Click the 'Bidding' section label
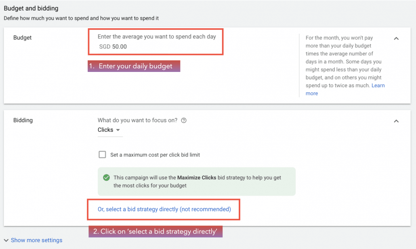This screenshot has width=416, height=249. (23, 120)
